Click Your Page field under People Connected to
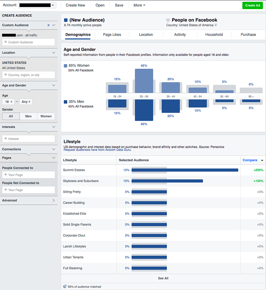 [x=28, y=175]
